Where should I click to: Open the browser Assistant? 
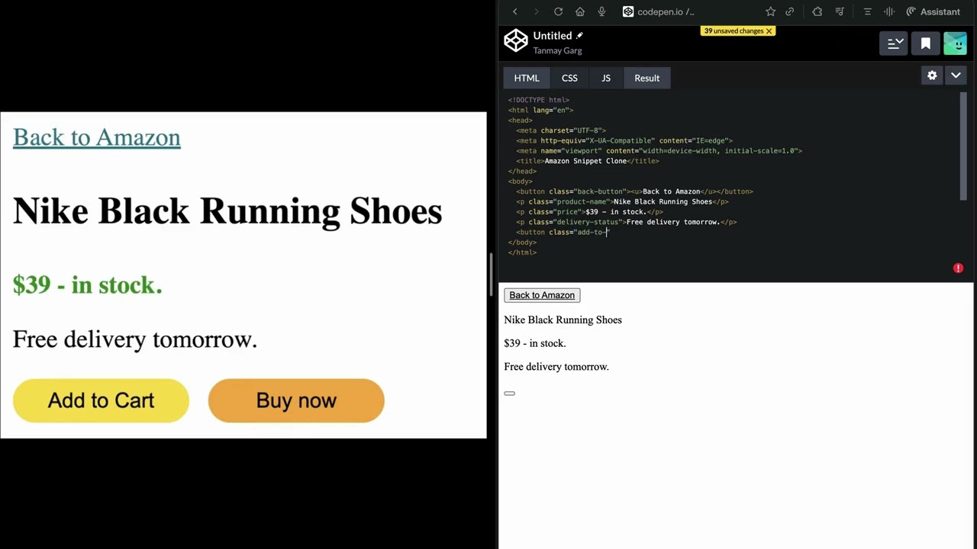coord(933,11)
